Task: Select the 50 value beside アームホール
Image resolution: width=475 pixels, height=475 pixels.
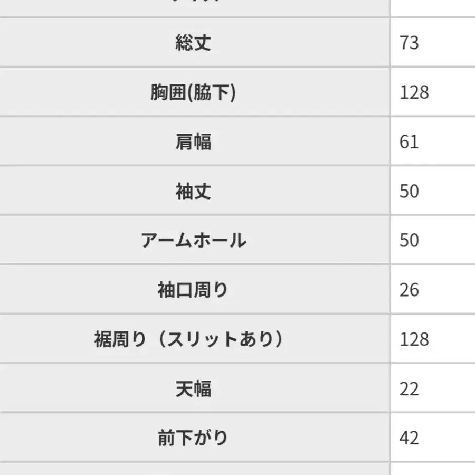Action: (409, 241)
